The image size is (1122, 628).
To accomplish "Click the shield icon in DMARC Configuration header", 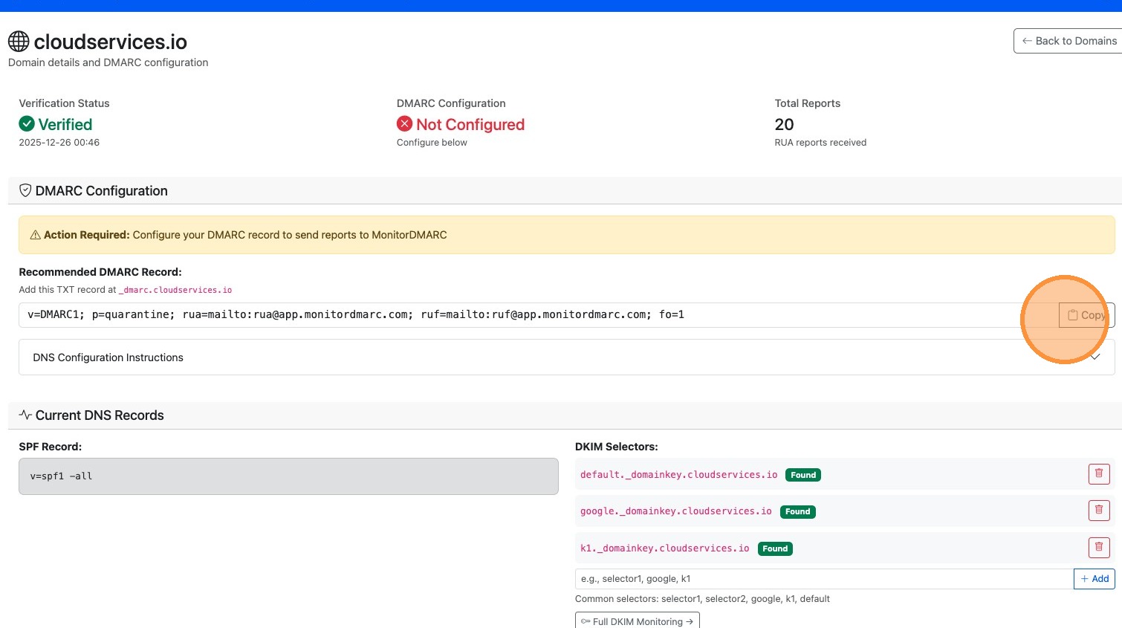I will point(25,190).
